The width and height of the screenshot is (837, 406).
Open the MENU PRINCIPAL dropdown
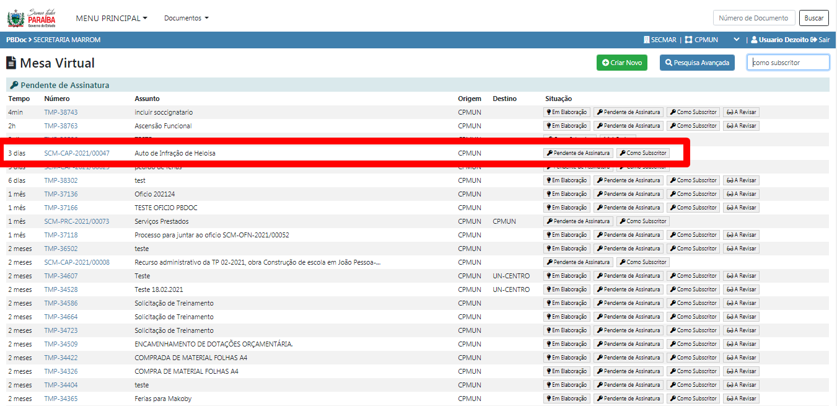tap(112, 18)
